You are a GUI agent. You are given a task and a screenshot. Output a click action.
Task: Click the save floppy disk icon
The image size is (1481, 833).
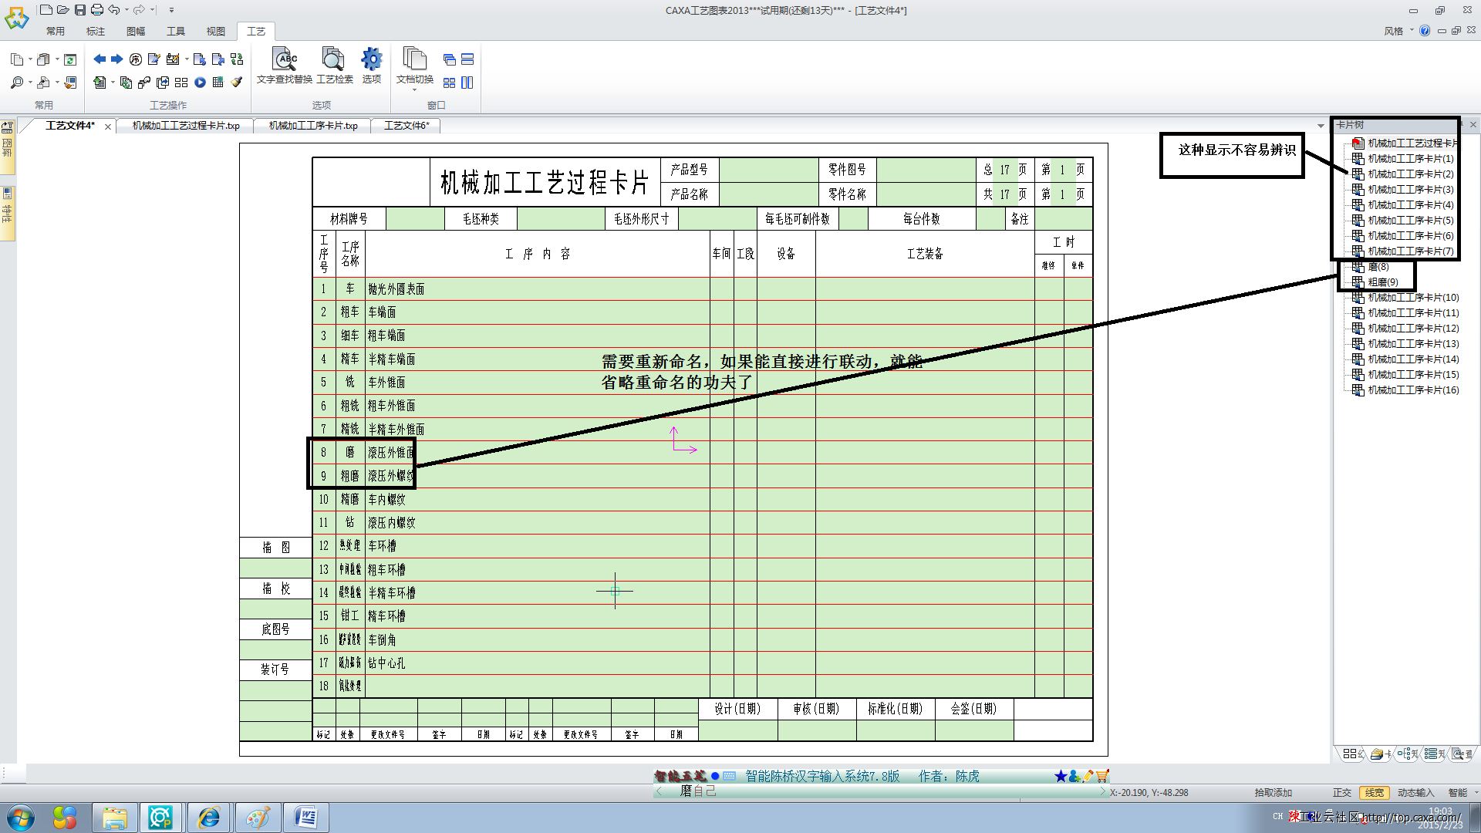click(80, 10)
